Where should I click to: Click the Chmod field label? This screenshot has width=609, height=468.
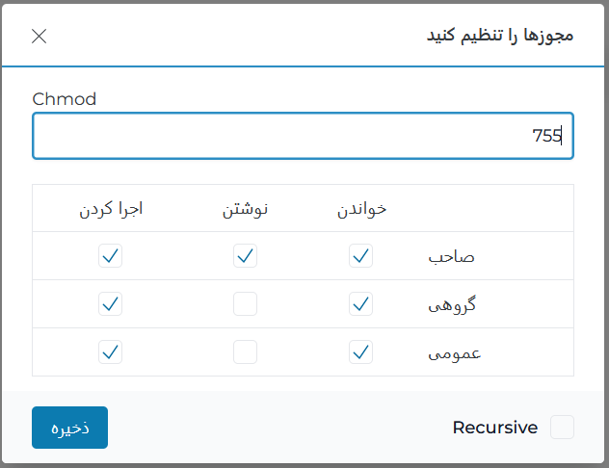tap(65, 98)
